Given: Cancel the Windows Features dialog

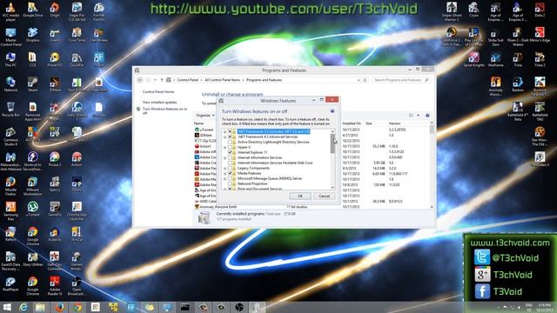Looking at the screenshot, I should (x=324, y=196).
